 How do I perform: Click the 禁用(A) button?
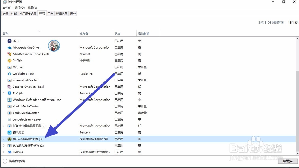click(x=288, y=161)
